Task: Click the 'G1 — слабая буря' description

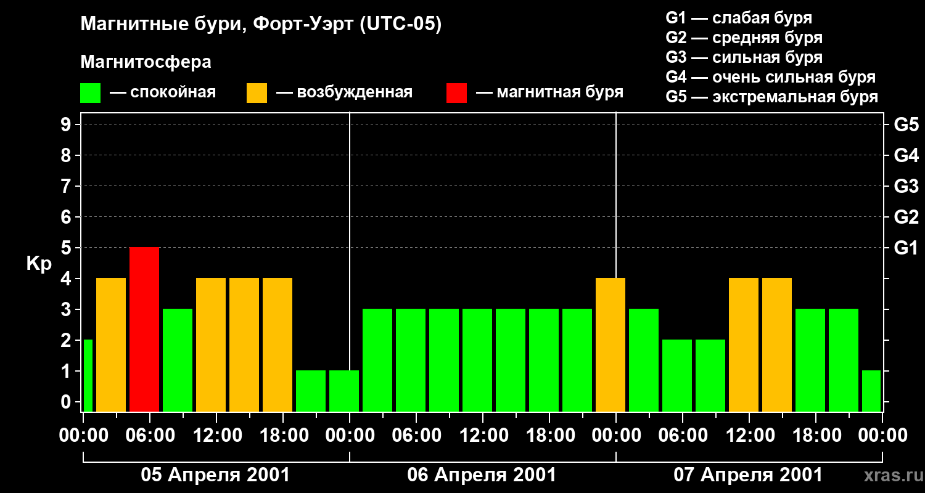Action: [x=739, y=18]
